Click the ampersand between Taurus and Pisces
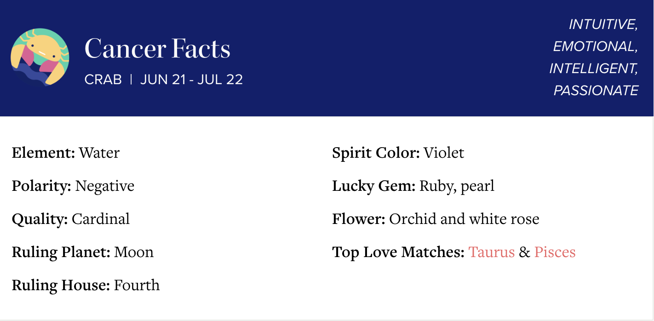 [524, 252]
